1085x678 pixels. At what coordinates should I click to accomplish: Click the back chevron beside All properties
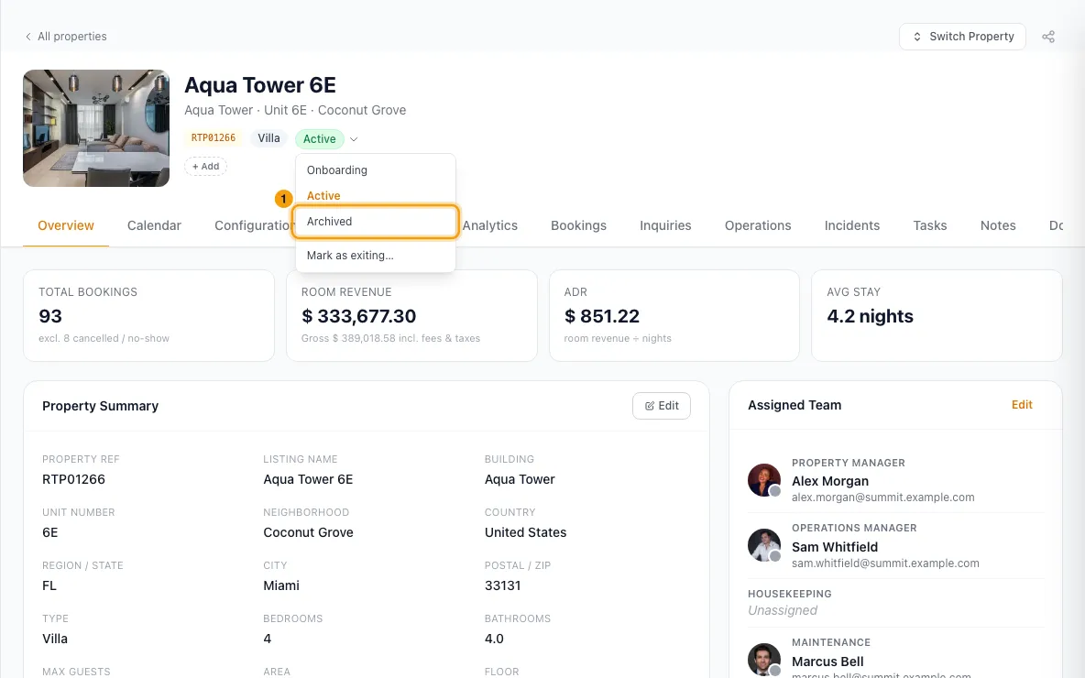(27, 37)
